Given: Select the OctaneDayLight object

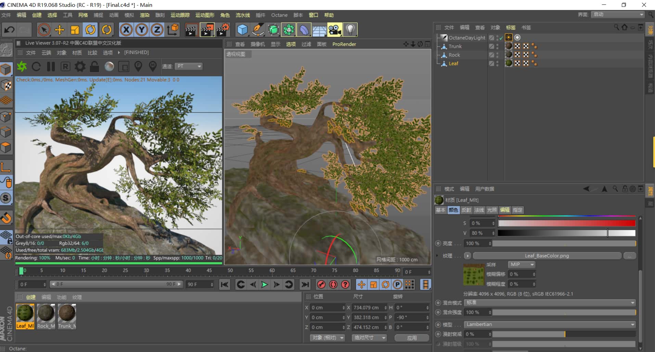Looking at the screenshot, I should [467, 38].
